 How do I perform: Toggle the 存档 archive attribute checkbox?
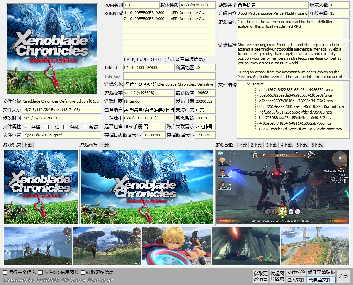point(27,127)
